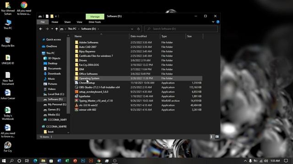293x164 pixels.
Task: Sort files by Size column header
Action: (189, 36)
